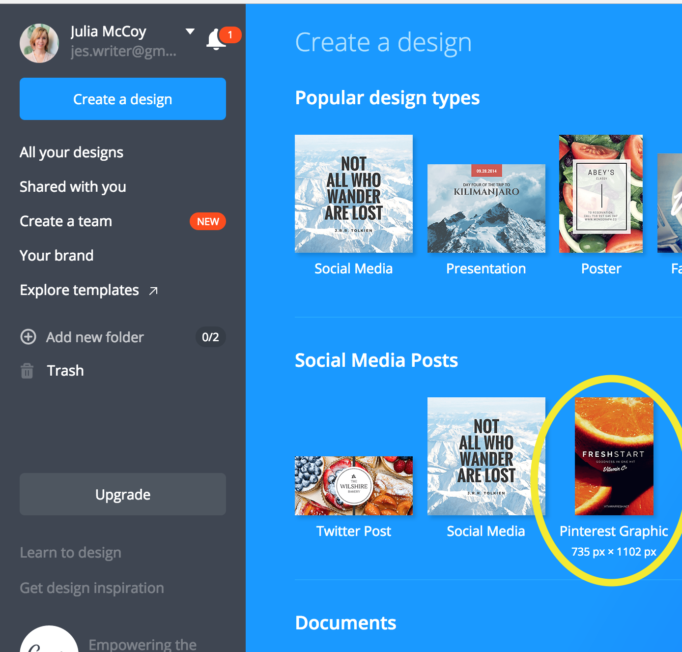682x652 pixels.
Task: Open Shared with you
Action: tap(73, 187)
